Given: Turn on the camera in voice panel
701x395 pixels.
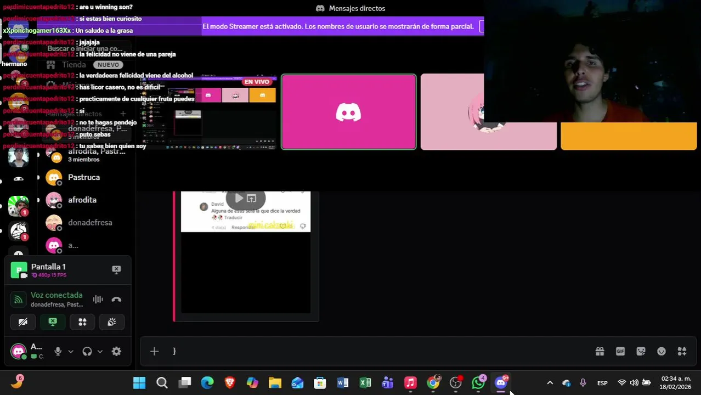Looking at the screenshot, I should [x=23, y=322].
